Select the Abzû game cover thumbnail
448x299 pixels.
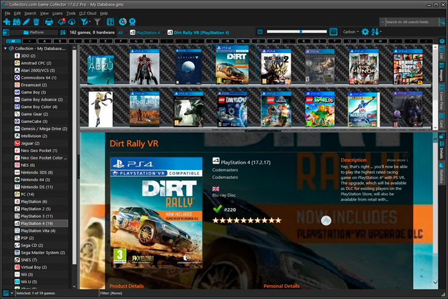(x=101, y=69)
